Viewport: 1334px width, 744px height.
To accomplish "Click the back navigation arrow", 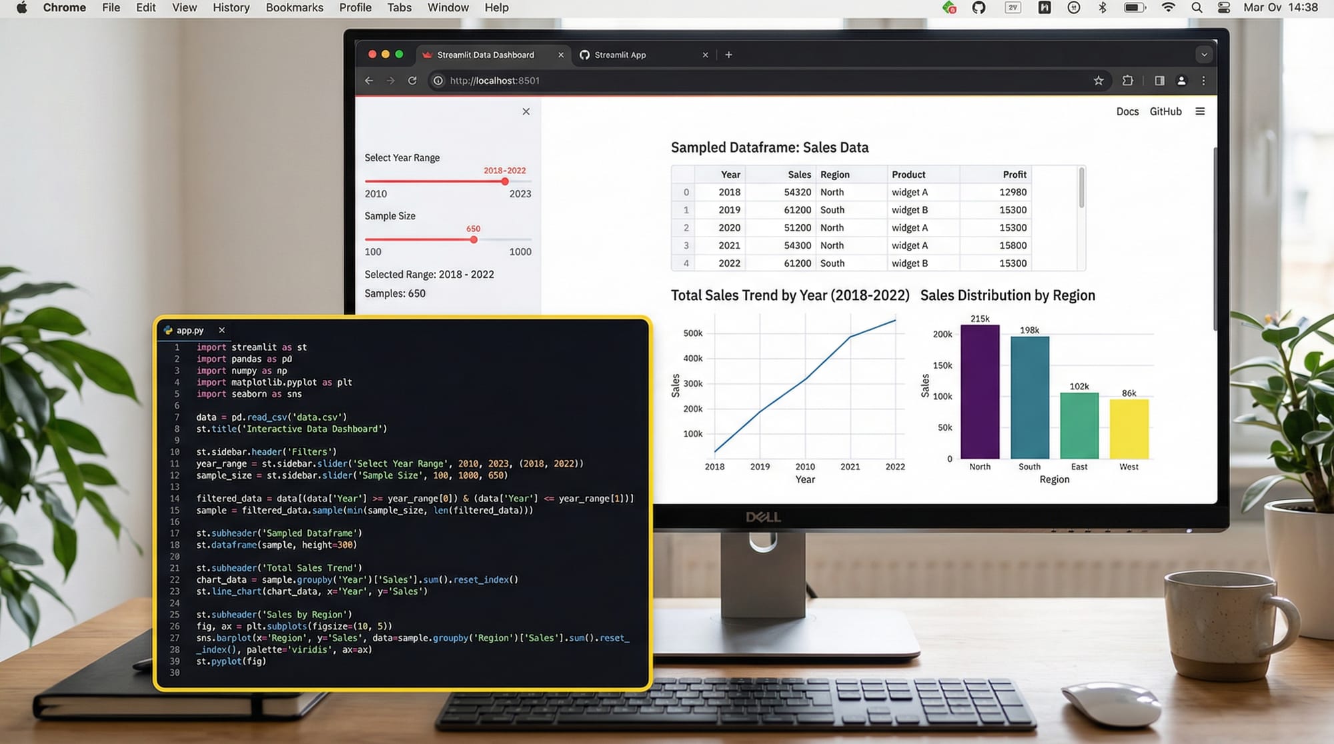I will [x=369, y=80].
